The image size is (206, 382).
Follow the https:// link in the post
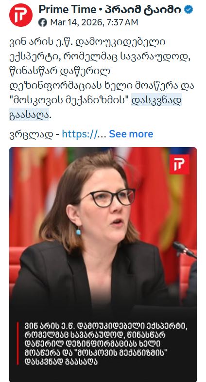pyautogui.click(x=84, y=134)
